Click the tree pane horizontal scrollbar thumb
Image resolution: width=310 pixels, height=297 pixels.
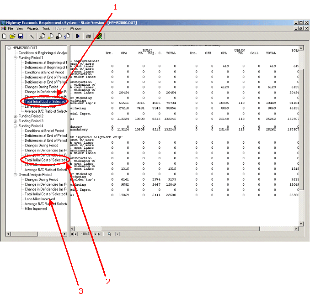[x=24, y=234]
